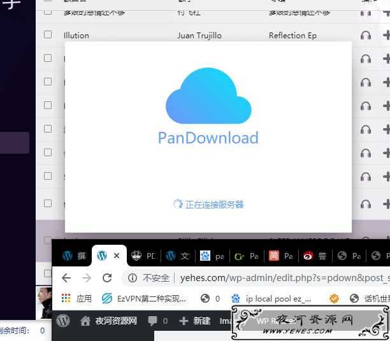
Task: Click the 剩余时间 label in music player
Action: pos(15,331)
